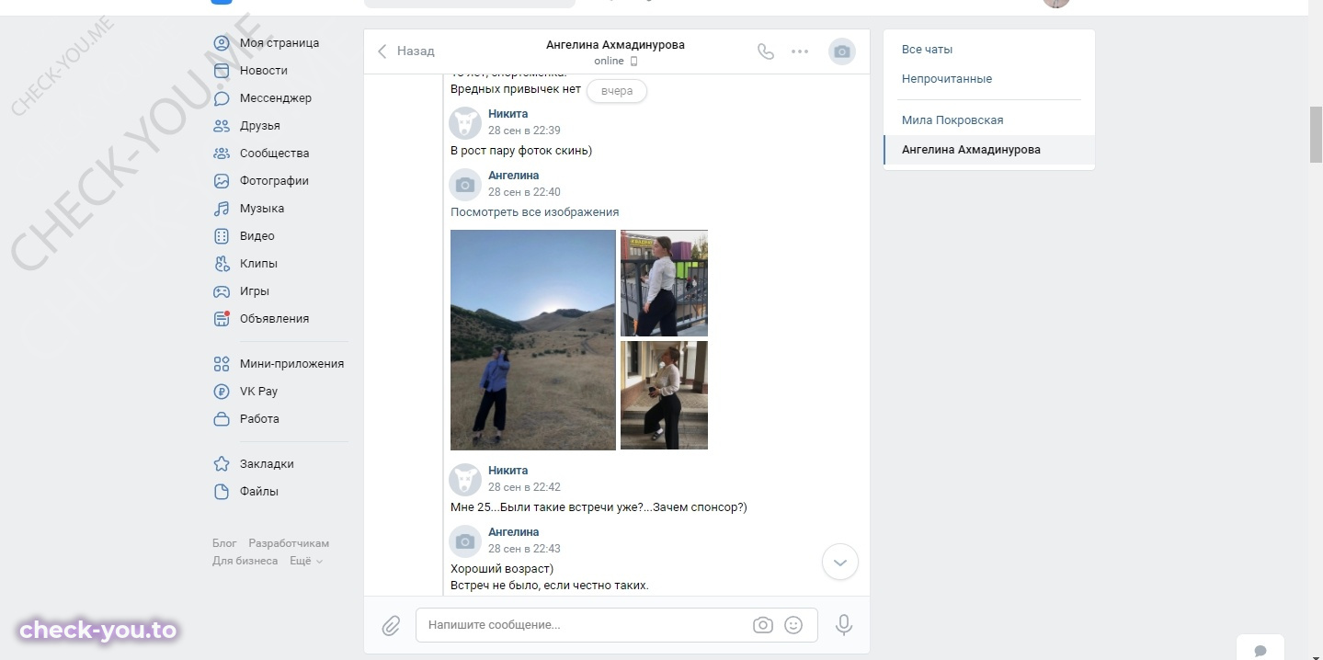
Task: Click Ангелина's camera avatar at 22:40
Action: (x=465, y=185)
